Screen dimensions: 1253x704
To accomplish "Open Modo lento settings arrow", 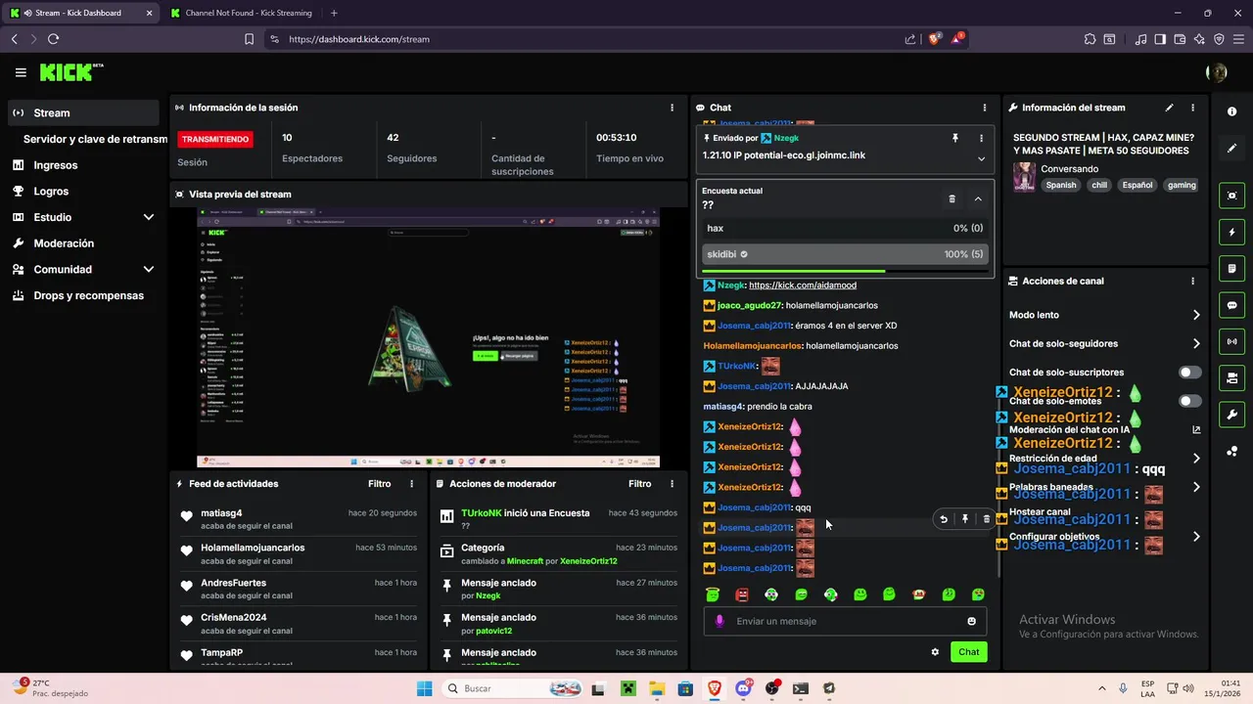I will tap(1196, 315).
